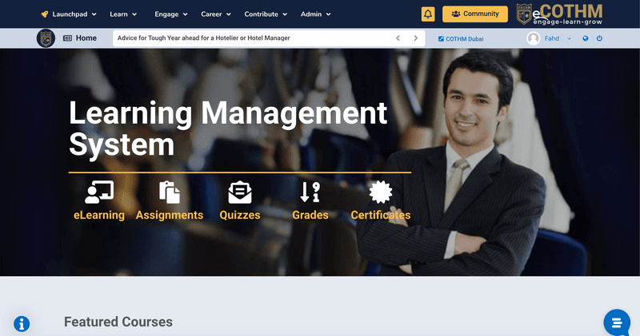Image resolution: width=640 pixels, height=336 pixels.
Task: Click the Learning Management System heading
Action: pos(228,128)
